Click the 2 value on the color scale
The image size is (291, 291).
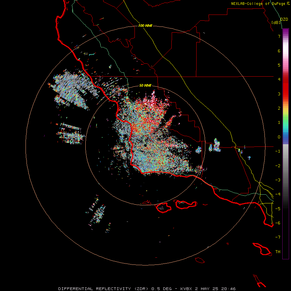click(279, 108)
